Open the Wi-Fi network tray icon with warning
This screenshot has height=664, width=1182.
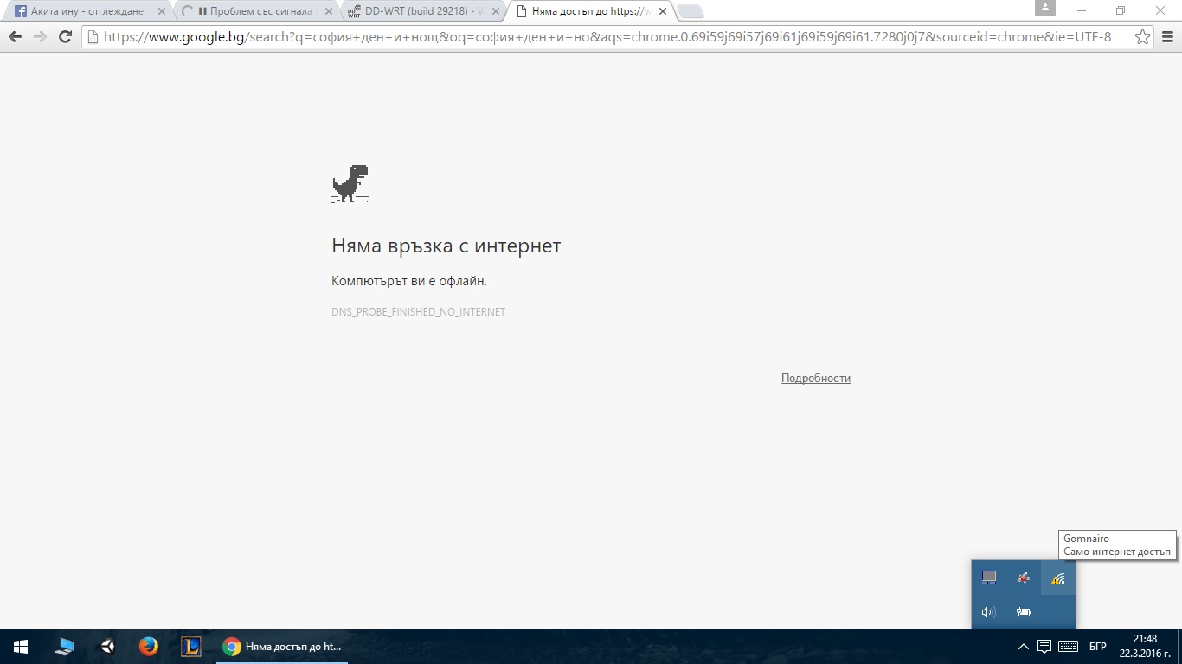[x=1057, y=578]
